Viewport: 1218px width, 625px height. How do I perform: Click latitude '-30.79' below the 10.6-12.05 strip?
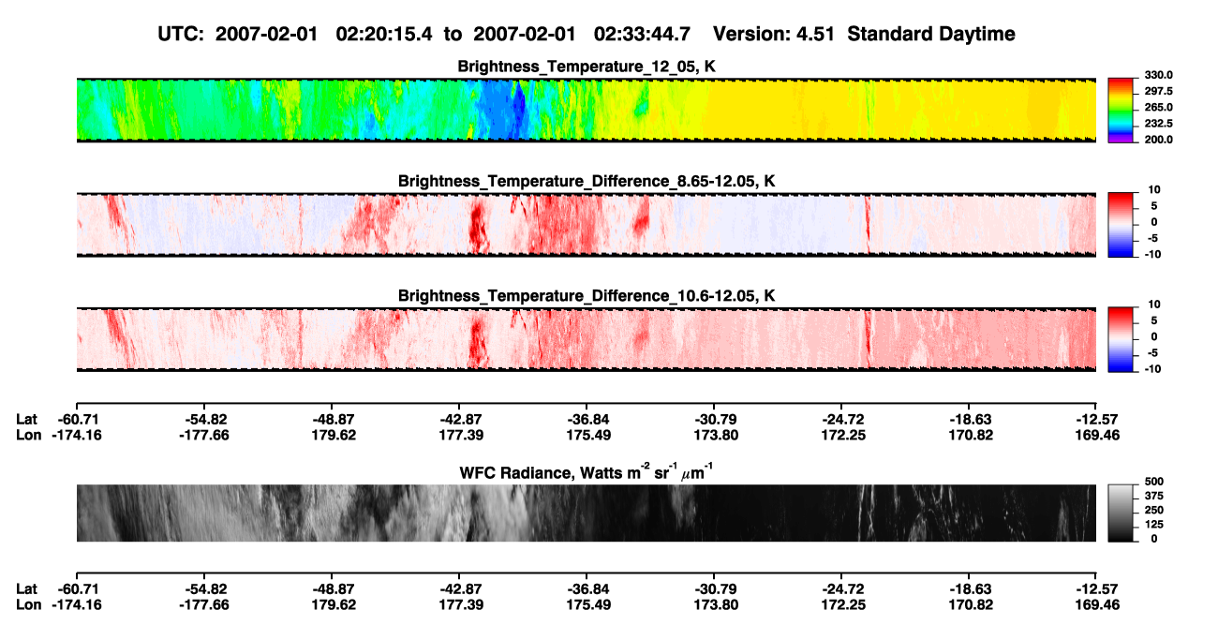(714, 420)
